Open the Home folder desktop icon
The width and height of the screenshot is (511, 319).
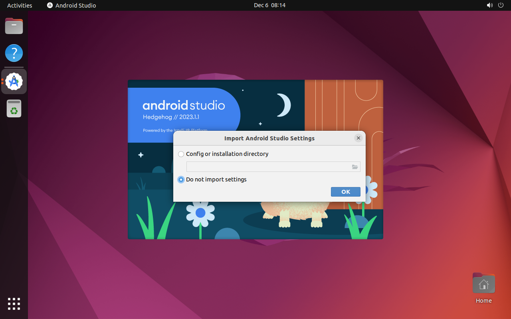point(484,288)
